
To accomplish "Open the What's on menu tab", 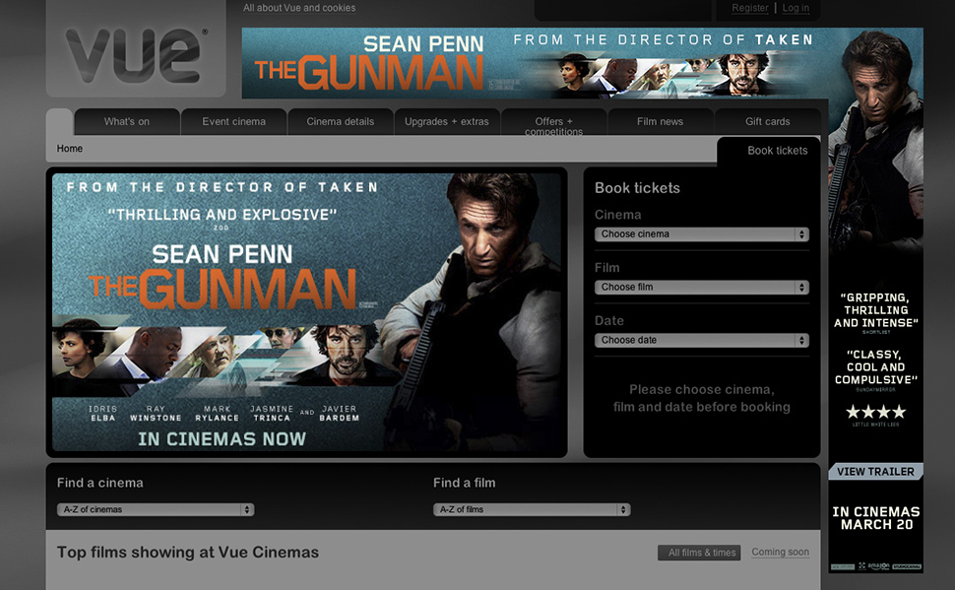I will (x=127, y=122).
